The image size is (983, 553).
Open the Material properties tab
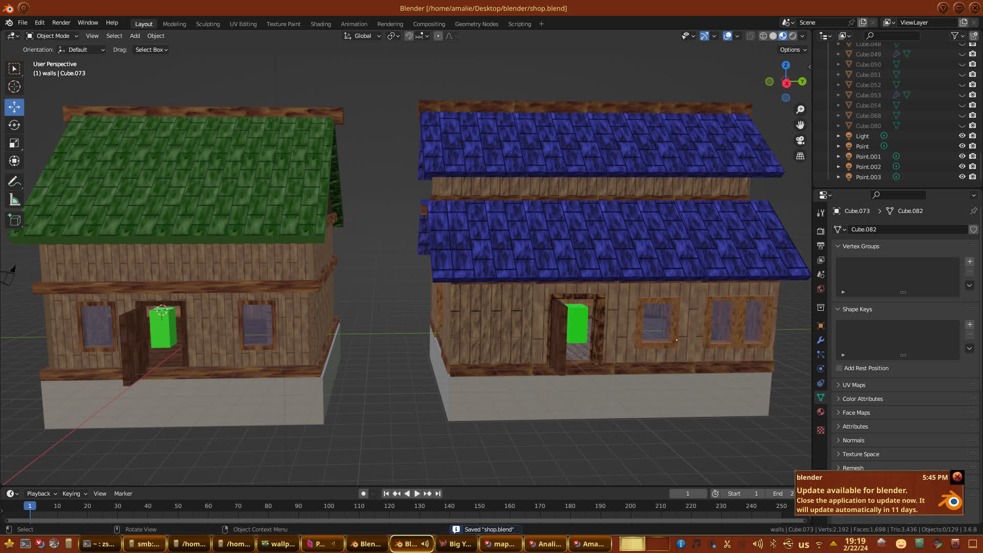click(821, 412)
